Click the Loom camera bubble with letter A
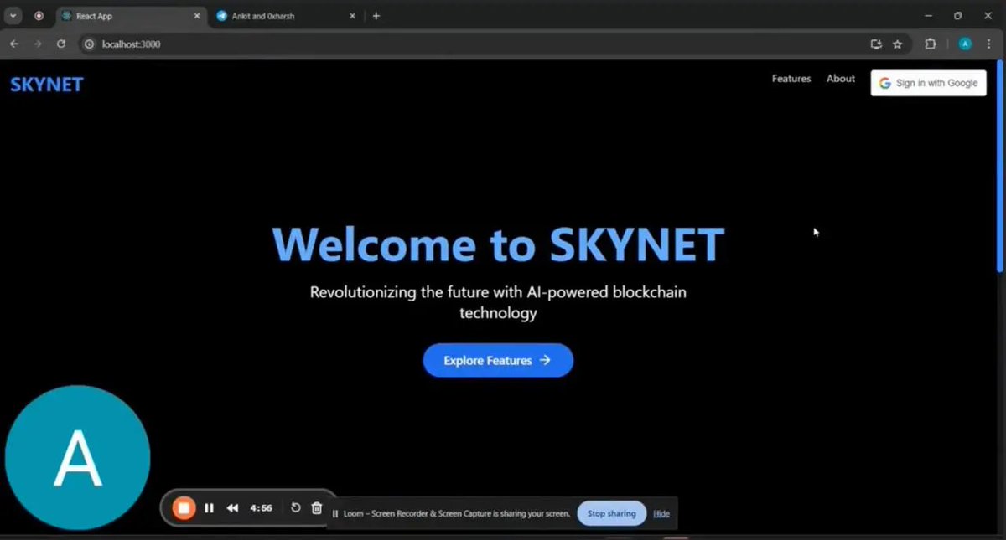 tap(77, 458)
